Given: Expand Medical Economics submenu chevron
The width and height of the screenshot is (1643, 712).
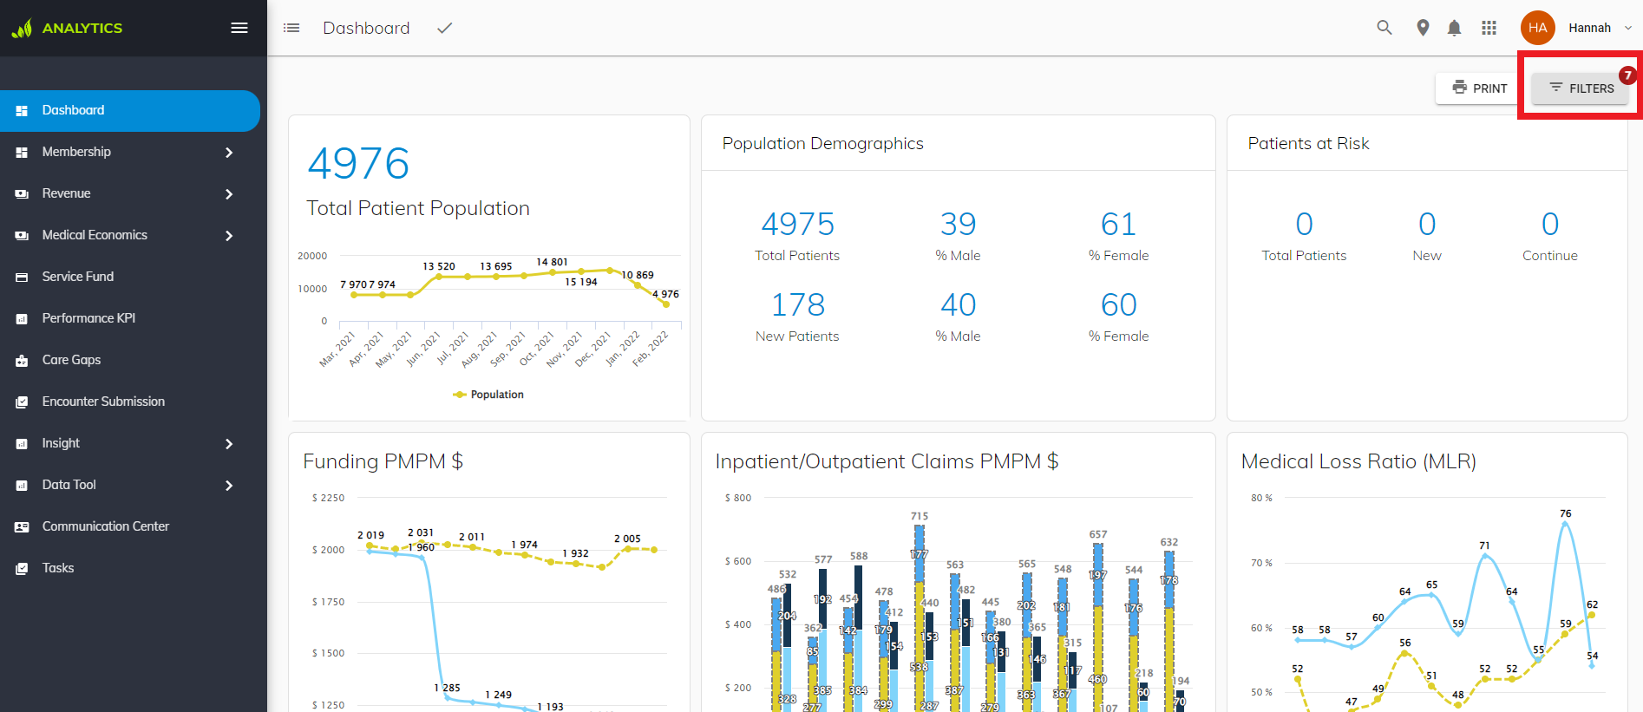Looking at the screenshot, I should (x=229, y=236).
